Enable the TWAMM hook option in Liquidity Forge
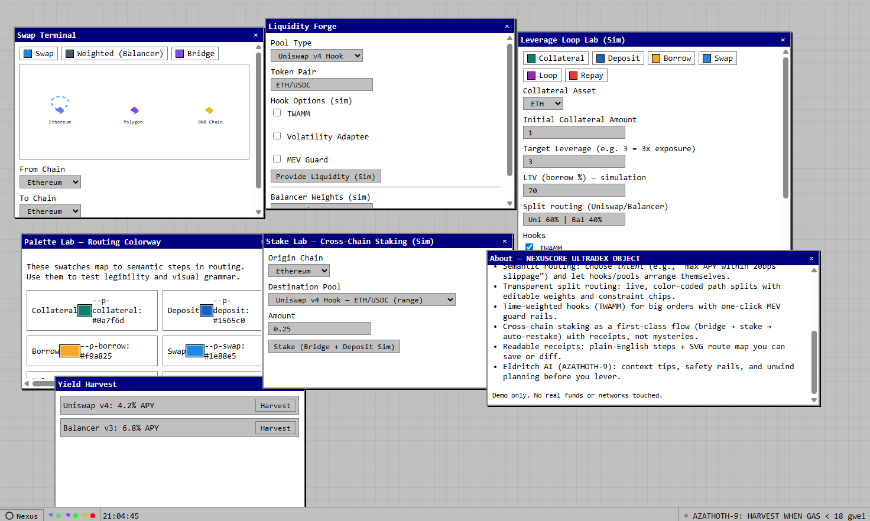The width and height of the screenshot is (870, 521). pyautogui.click(x=277, y=113)
